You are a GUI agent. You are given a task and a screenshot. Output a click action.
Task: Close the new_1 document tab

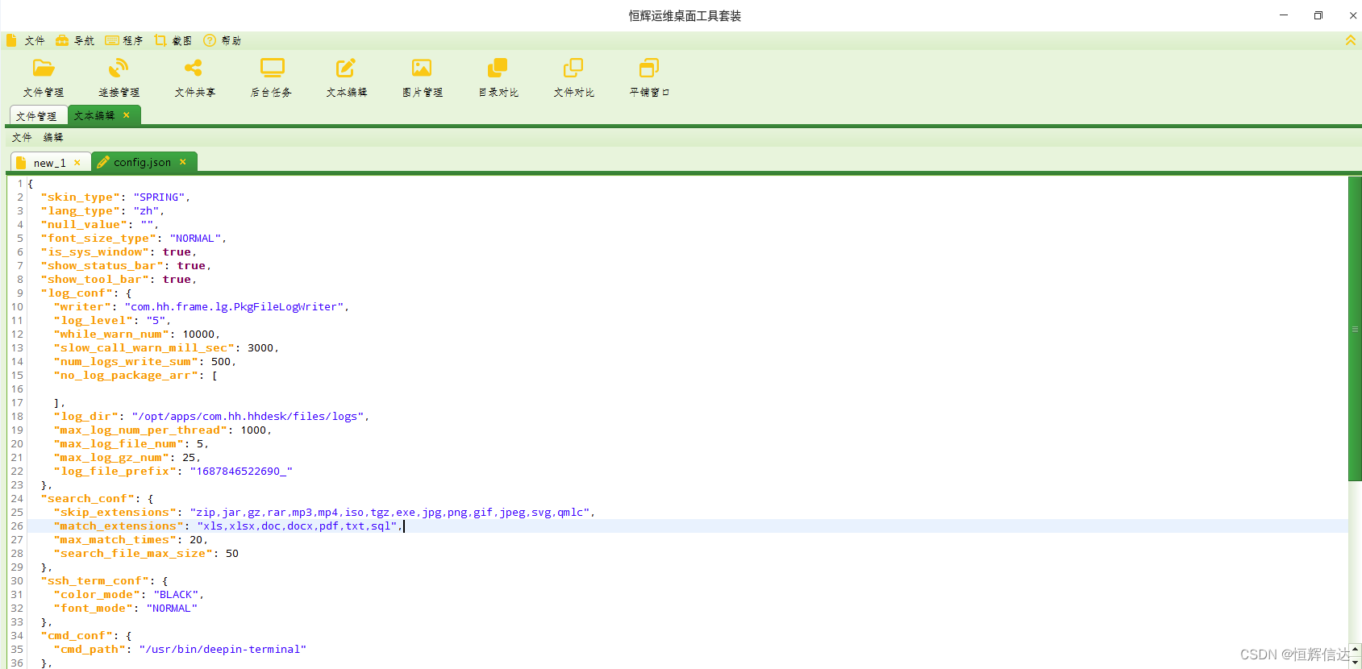[x=77, y=163]
